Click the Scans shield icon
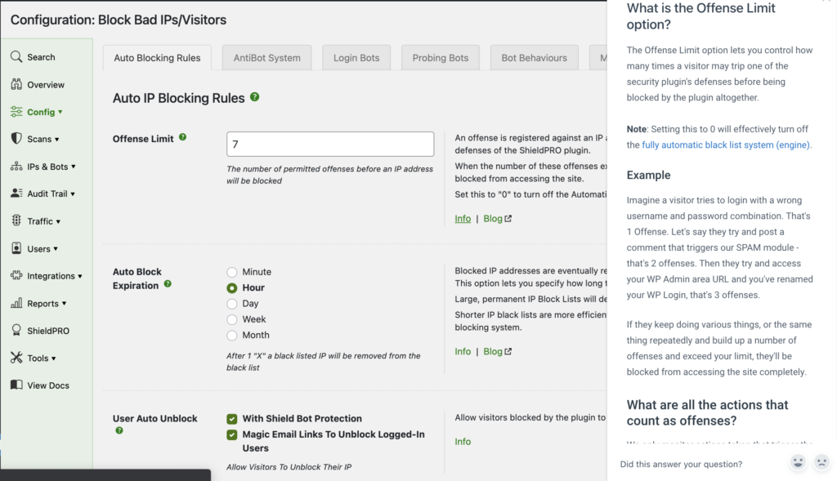 pyautogui.click(x=16, y=139)
